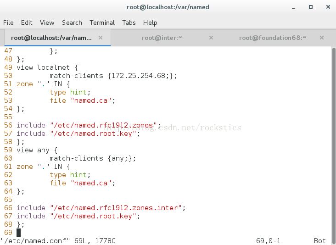
Task: Click 'file "named.ca";' on line 63
Action: [83, 183]
